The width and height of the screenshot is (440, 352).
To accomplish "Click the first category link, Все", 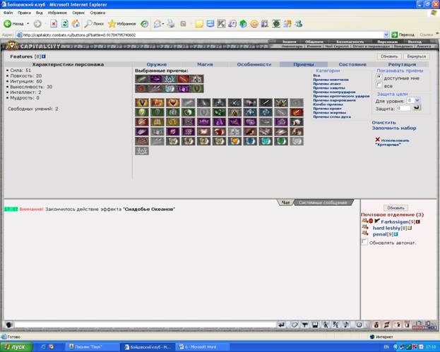I will (316, 75).
